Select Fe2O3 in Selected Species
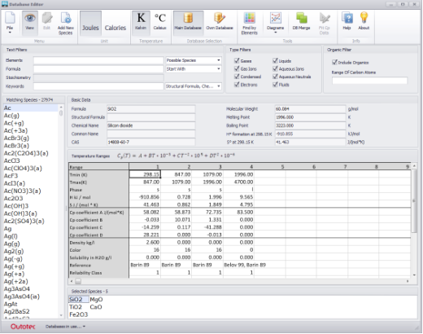Screen dimensions: 423x334 79,314
